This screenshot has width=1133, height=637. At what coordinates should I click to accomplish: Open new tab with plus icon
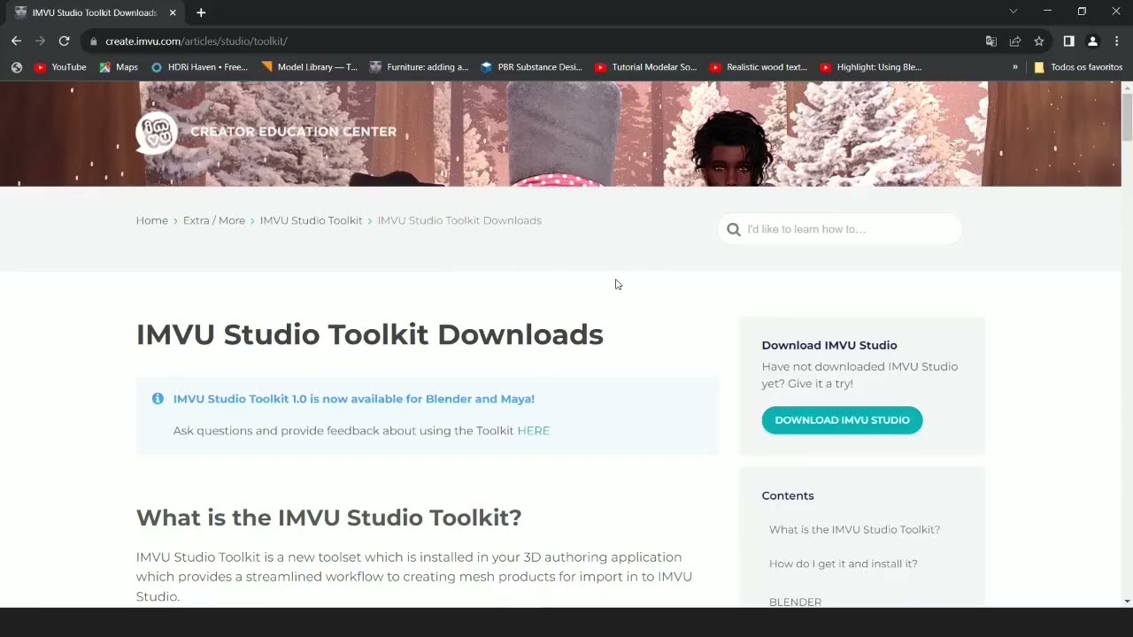[x=201, y=12]
